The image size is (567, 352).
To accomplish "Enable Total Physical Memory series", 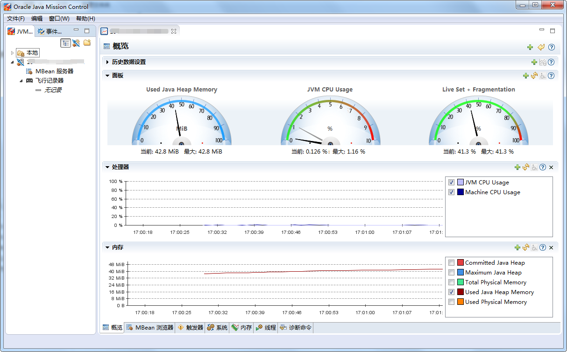I will 452,282.
